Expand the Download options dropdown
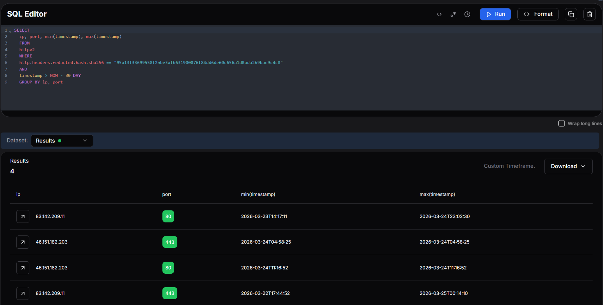 (x=568, y=166)
